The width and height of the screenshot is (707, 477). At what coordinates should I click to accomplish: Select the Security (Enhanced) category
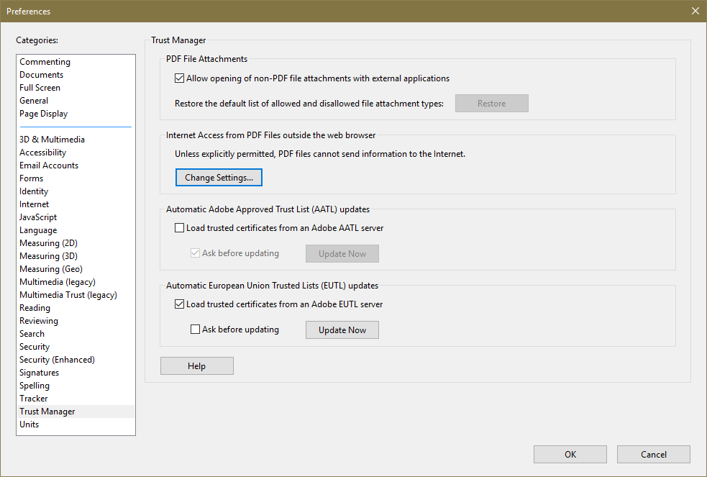[x=57, y=359]
